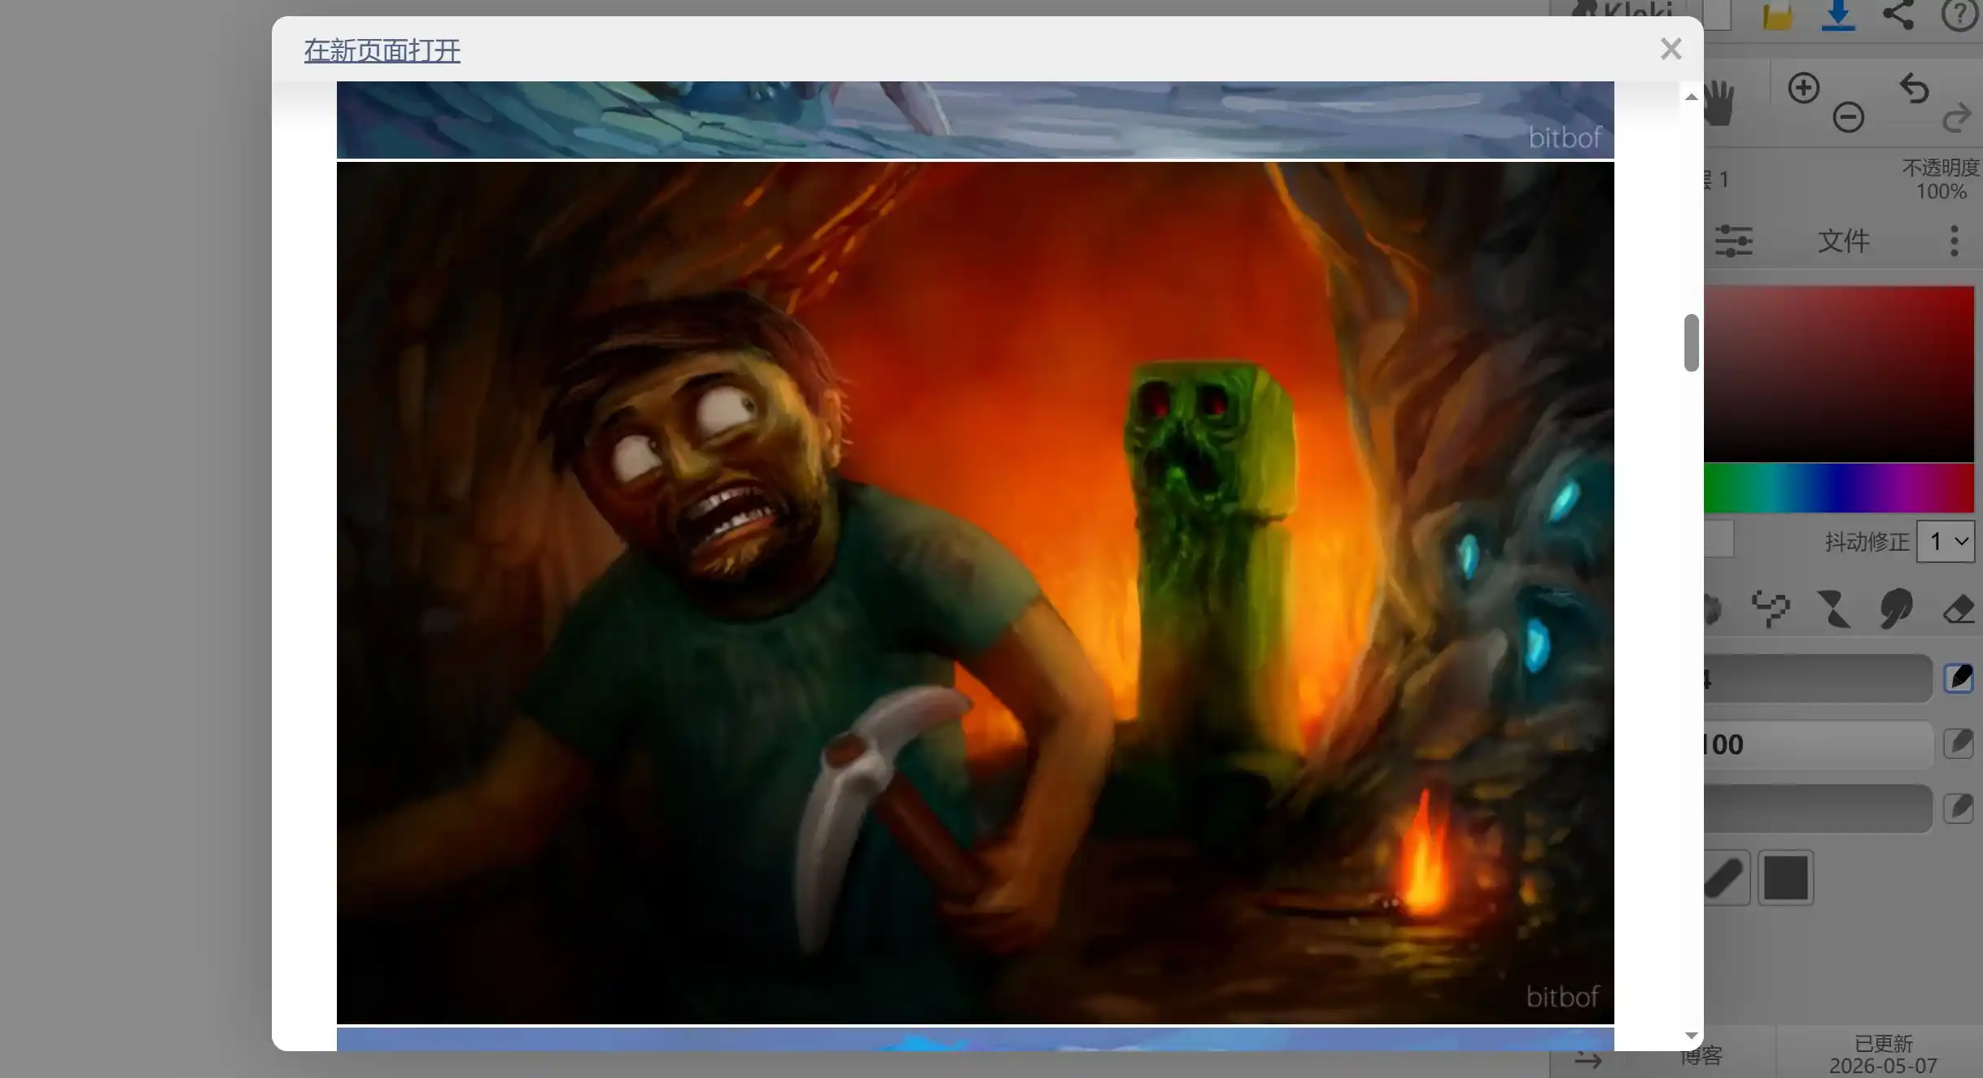
Task: Toggle pen pressure for opacity 100 slider
Action: coord(1958,743)
